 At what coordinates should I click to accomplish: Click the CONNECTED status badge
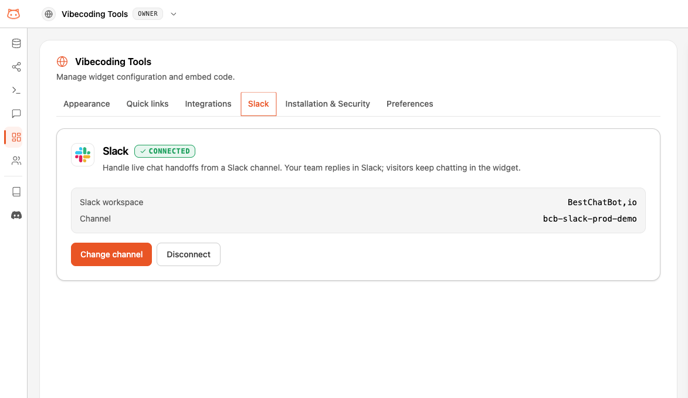[x=165, y=151]
